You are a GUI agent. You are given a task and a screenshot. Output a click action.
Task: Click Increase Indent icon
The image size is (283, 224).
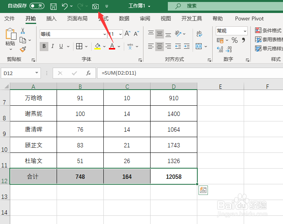click(x=187, y=46)
